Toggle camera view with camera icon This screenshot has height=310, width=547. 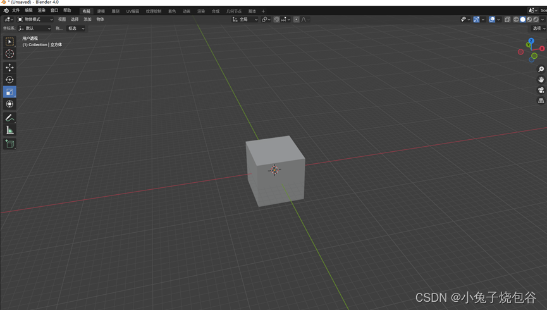541,90
